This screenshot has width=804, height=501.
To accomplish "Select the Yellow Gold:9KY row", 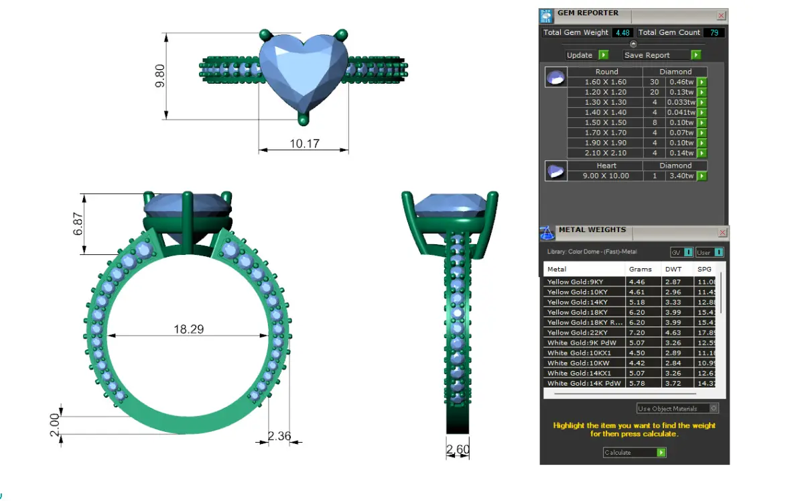I will (x=630, y=282).
